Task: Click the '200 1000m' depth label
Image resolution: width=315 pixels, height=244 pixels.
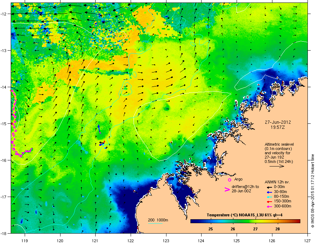Action: [x=158, y=220]
